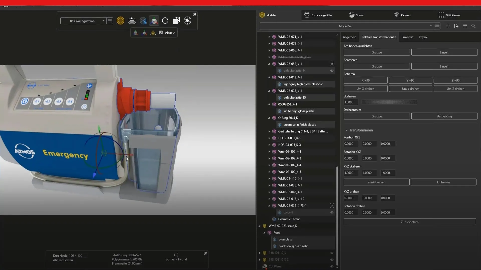Click the camera aperture icon in toolbar
This screenshot has height=270, width=481.
(187, 21)
